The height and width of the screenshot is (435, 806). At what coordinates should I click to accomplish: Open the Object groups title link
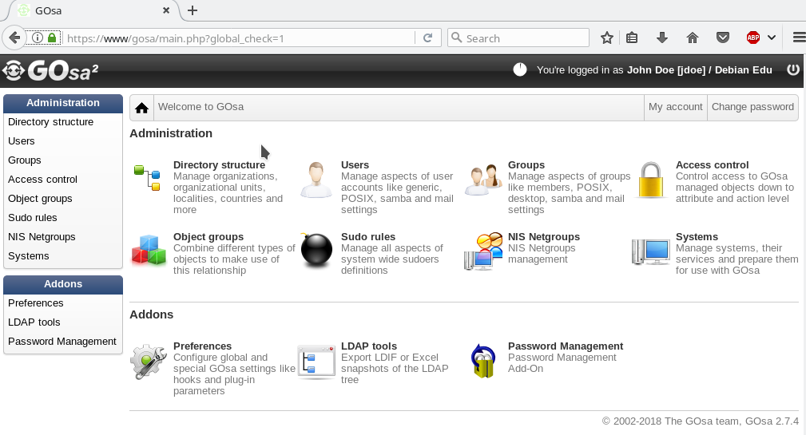pyautogui.click(x=208, y=237)
